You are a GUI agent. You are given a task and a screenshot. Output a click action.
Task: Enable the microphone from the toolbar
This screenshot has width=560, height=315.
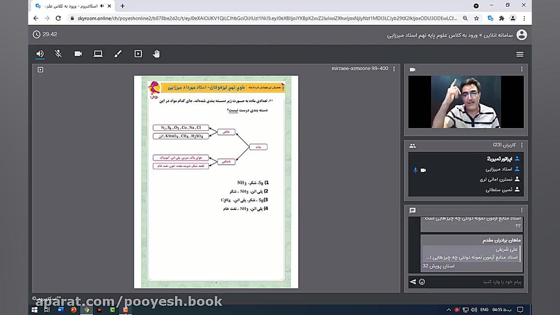click(58, 53)
